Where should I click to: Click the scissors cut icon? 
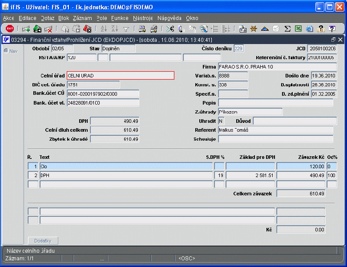(x=170, y=29)
